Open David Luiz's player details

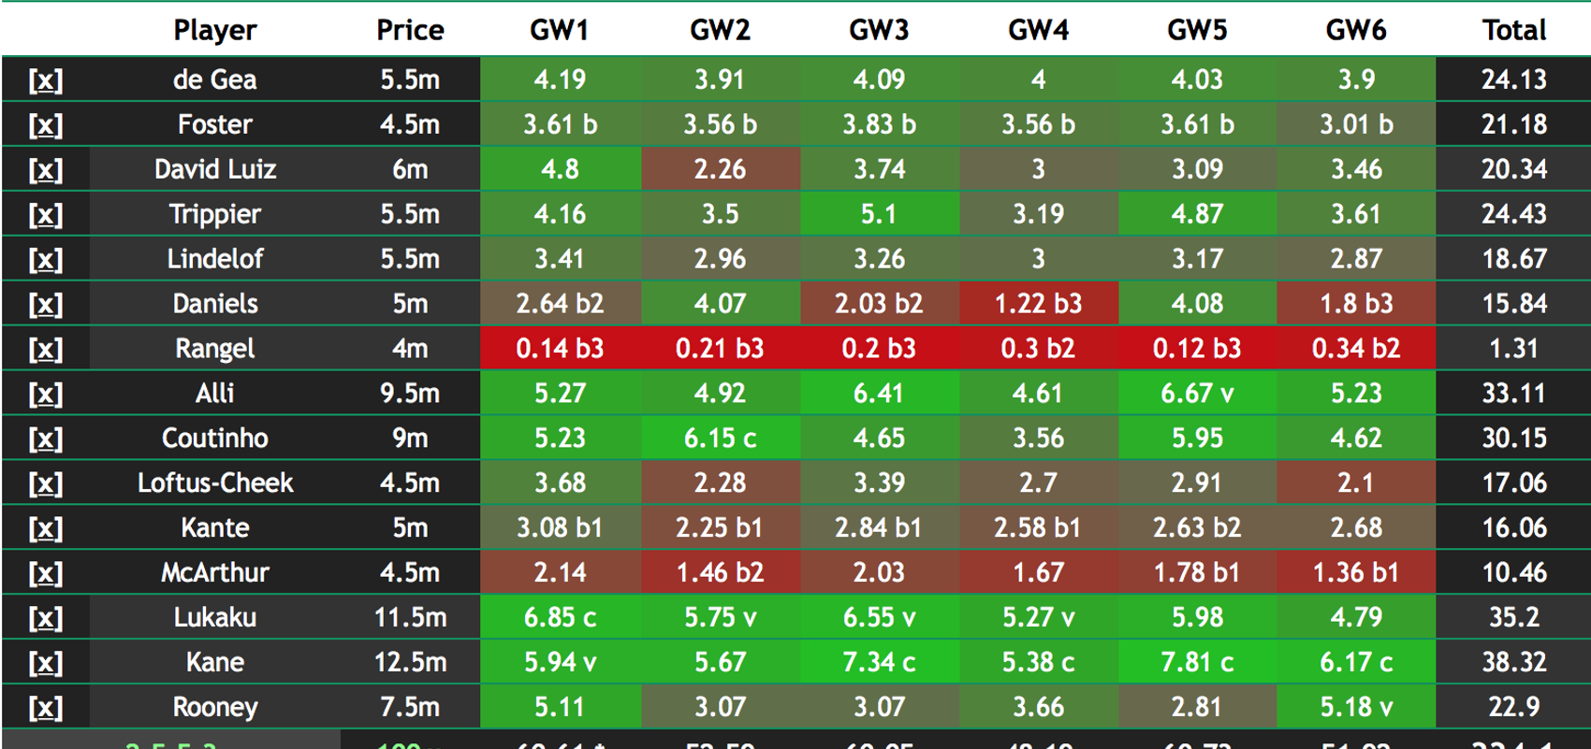(216, 169)
